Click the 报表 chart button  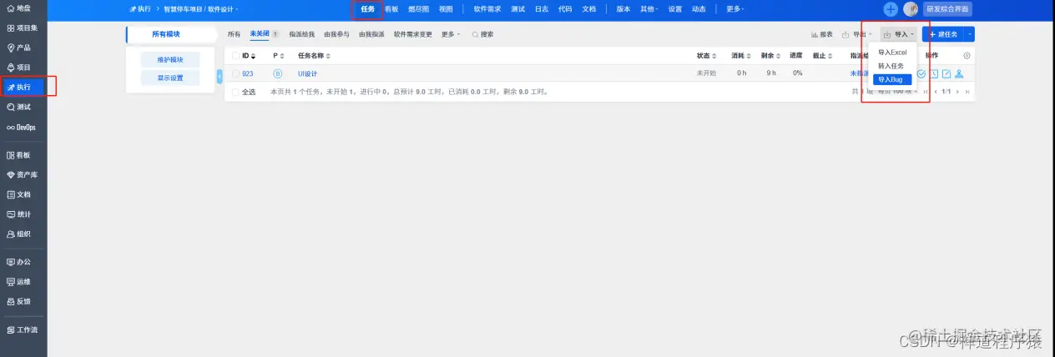coord(822,34)
